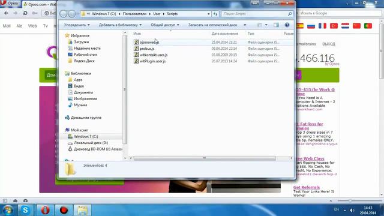This screenshot has height=216, width=384.
Task: Click the Opera back arrow
Action: point(6,13)
